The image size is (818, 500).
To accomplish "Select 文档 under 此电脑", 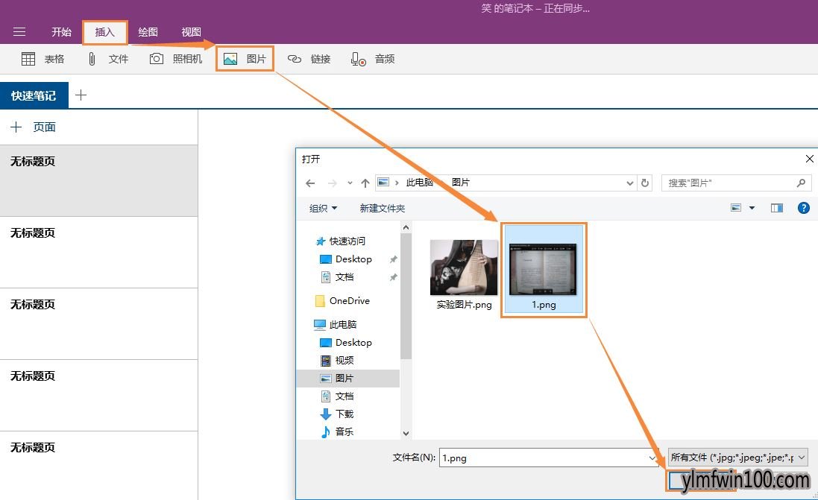I will (337, 396).
